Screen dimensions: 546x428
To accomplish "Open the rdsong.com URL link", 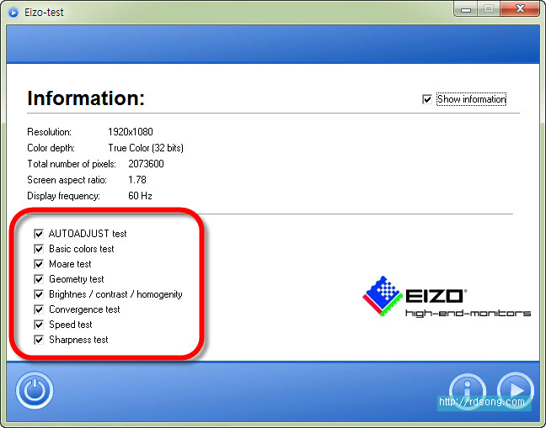I will click(482, 402).
